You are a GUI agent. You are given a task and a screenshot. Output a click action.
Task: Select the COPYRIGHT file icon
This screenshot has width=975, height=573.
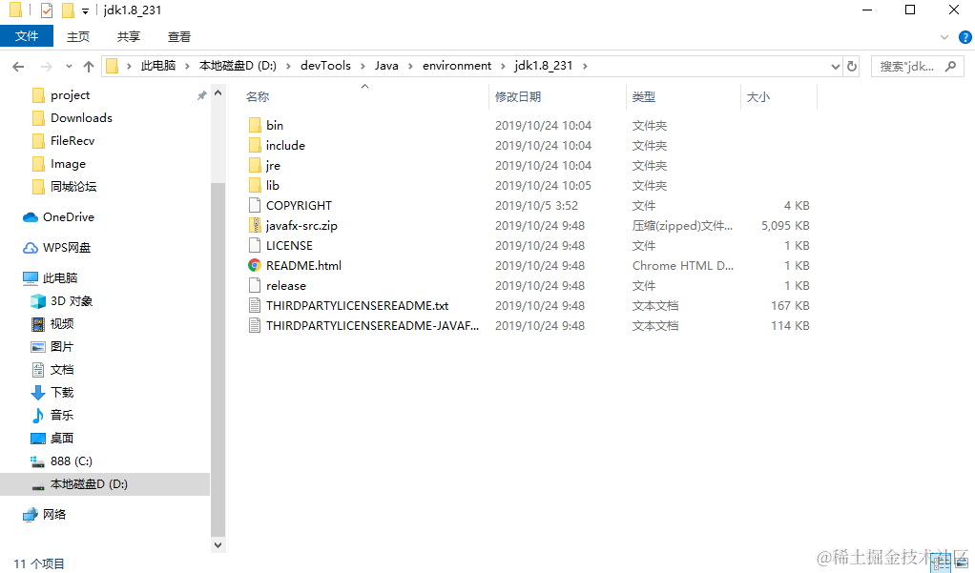point(255,205)
